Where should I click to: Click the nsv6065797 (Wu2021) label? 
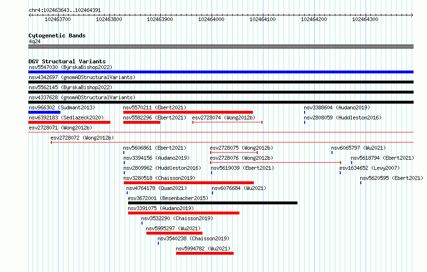pyautogui.click(x=358, y=148)
